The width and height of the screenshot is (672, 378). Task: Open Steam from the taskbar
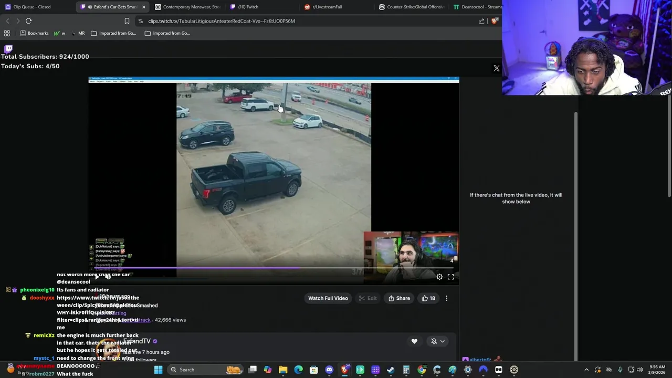pos(391,370)
